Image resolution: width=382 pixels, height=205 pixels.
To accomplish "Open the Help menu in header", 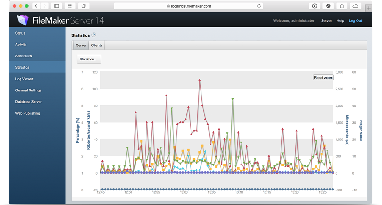I will coord(340,21).
